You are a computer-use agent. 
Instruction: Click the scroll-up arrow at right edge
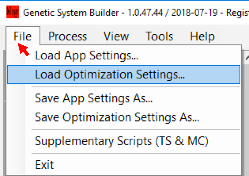[246, 58]
